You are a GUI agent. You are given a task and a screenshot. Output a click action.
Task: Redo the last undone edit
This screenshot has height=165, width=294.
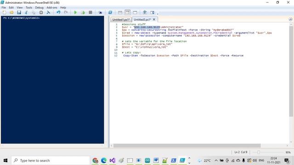[x=66, y=12]
